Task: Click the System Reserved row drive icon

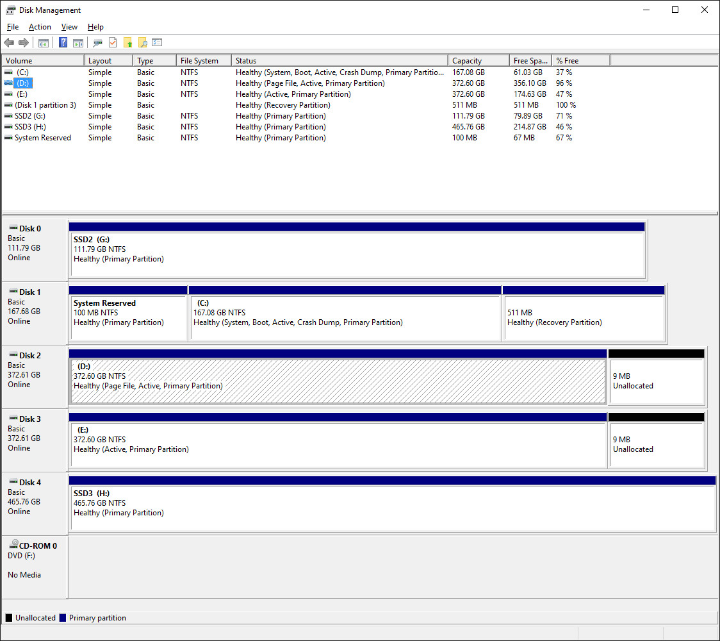Action: pyautogui.click(x=8, y=138)
